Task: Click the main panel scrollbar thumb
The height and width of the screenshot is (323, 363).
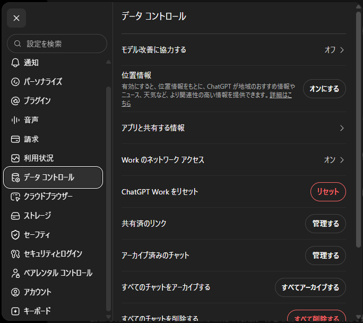Action: coord(358,130)
